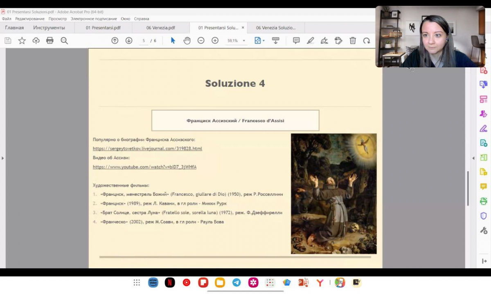The width and height of the screenshot is (491, 294).
Task: Click the collapse panel arrow at sidebar bottom
Action: click(484, 261)
